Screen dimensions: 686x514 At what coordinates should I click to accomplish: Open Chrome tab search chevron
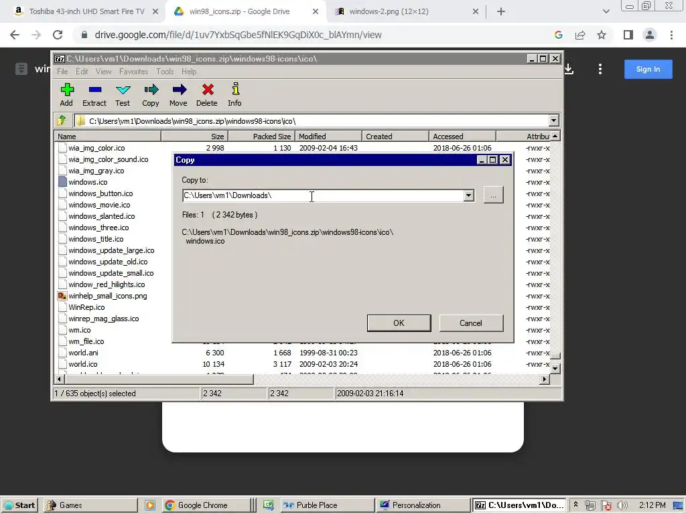(x=606, y=12)
